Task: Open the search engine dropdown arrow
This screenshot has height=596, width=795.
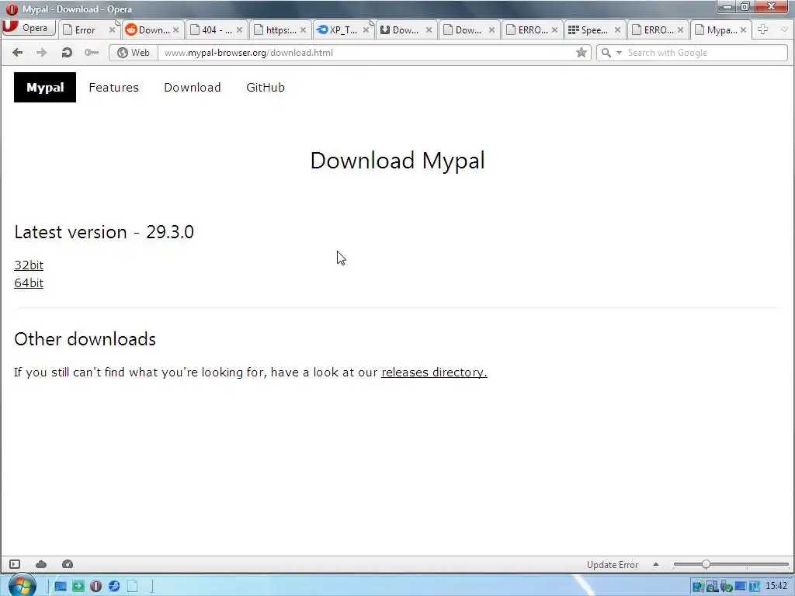Action: [619, 53]
